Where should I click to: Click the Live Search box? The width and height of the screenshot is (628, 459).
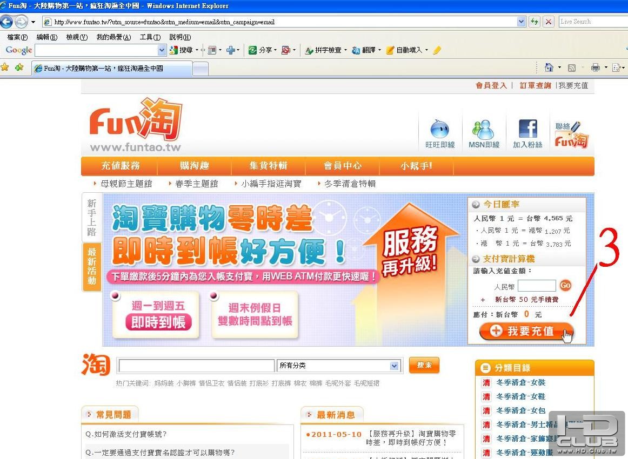coord(593,22)
